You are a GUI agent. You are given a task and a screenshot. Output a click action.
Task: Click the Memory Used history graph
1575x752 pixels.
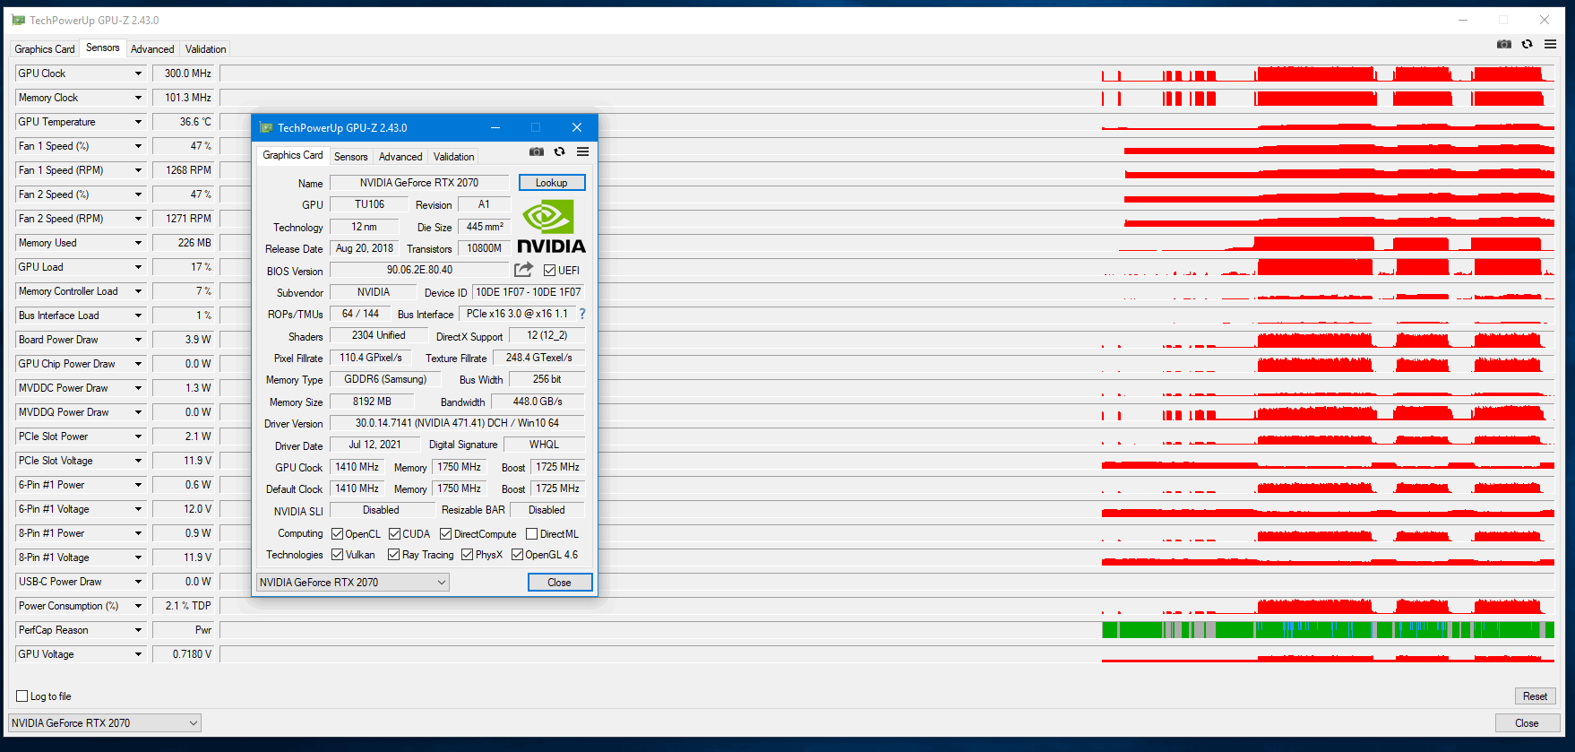(x=887, y=243)
